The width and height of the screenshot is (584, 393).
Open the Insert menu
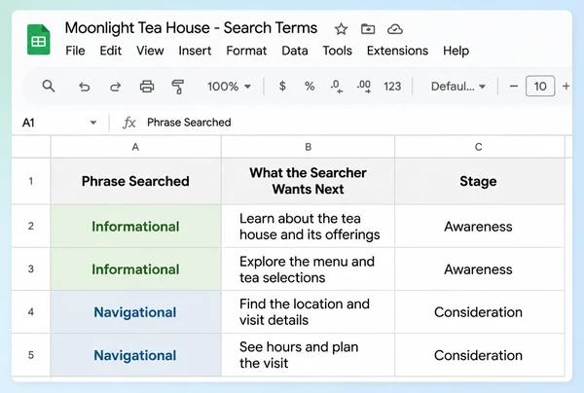pos(195,51)
